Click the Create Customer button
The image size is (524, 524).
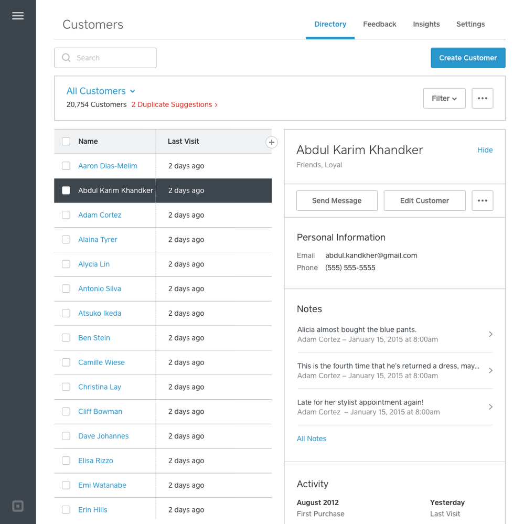[468, 58]
